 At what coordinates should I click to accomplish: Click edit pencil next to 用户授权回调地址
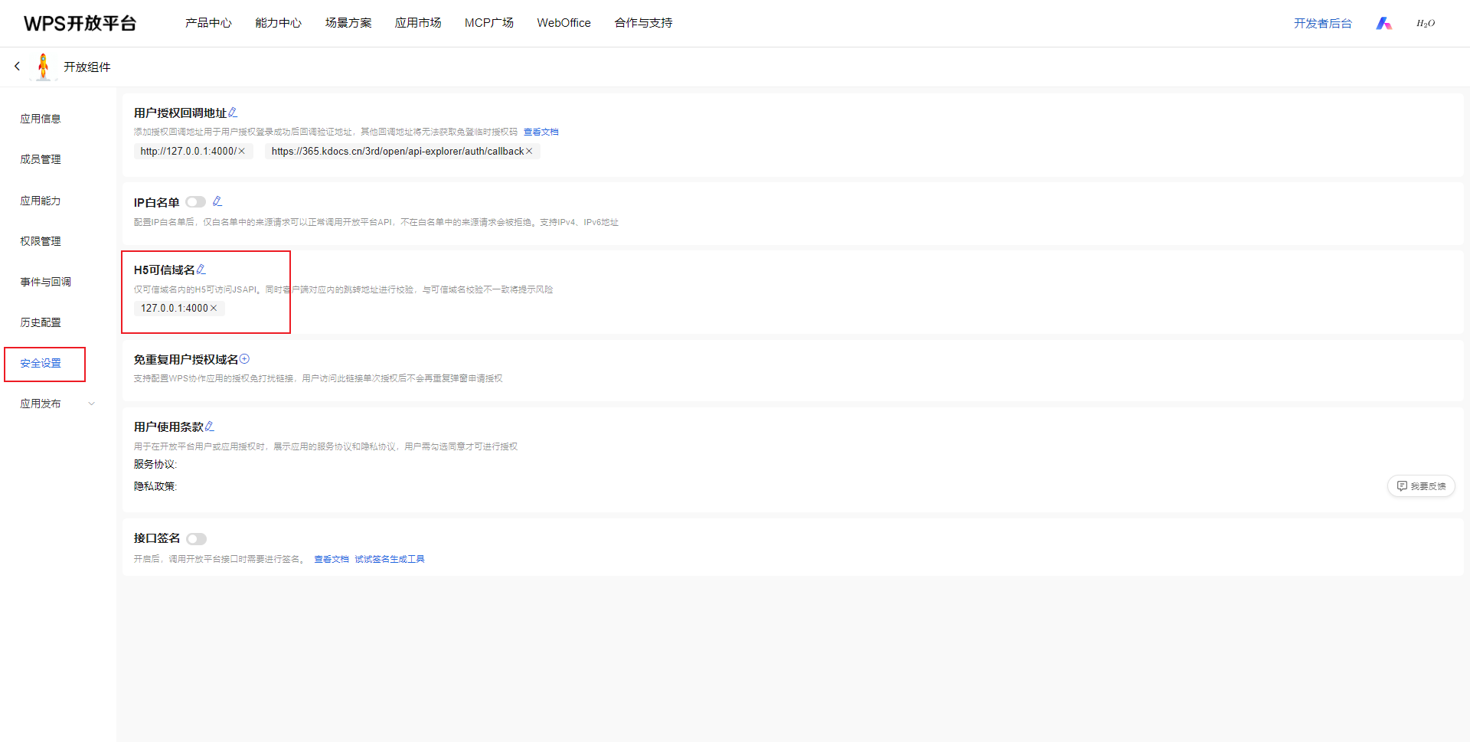pyautogui.click(x=233, y=113)
